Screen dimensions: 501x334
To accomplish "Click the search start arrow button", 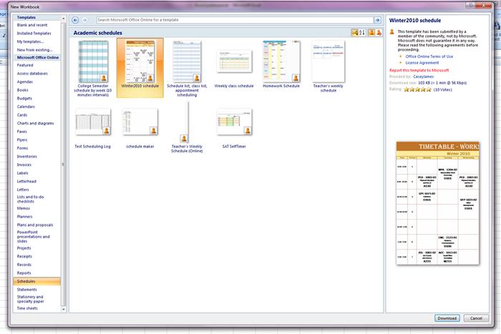I will pos(379,20).
